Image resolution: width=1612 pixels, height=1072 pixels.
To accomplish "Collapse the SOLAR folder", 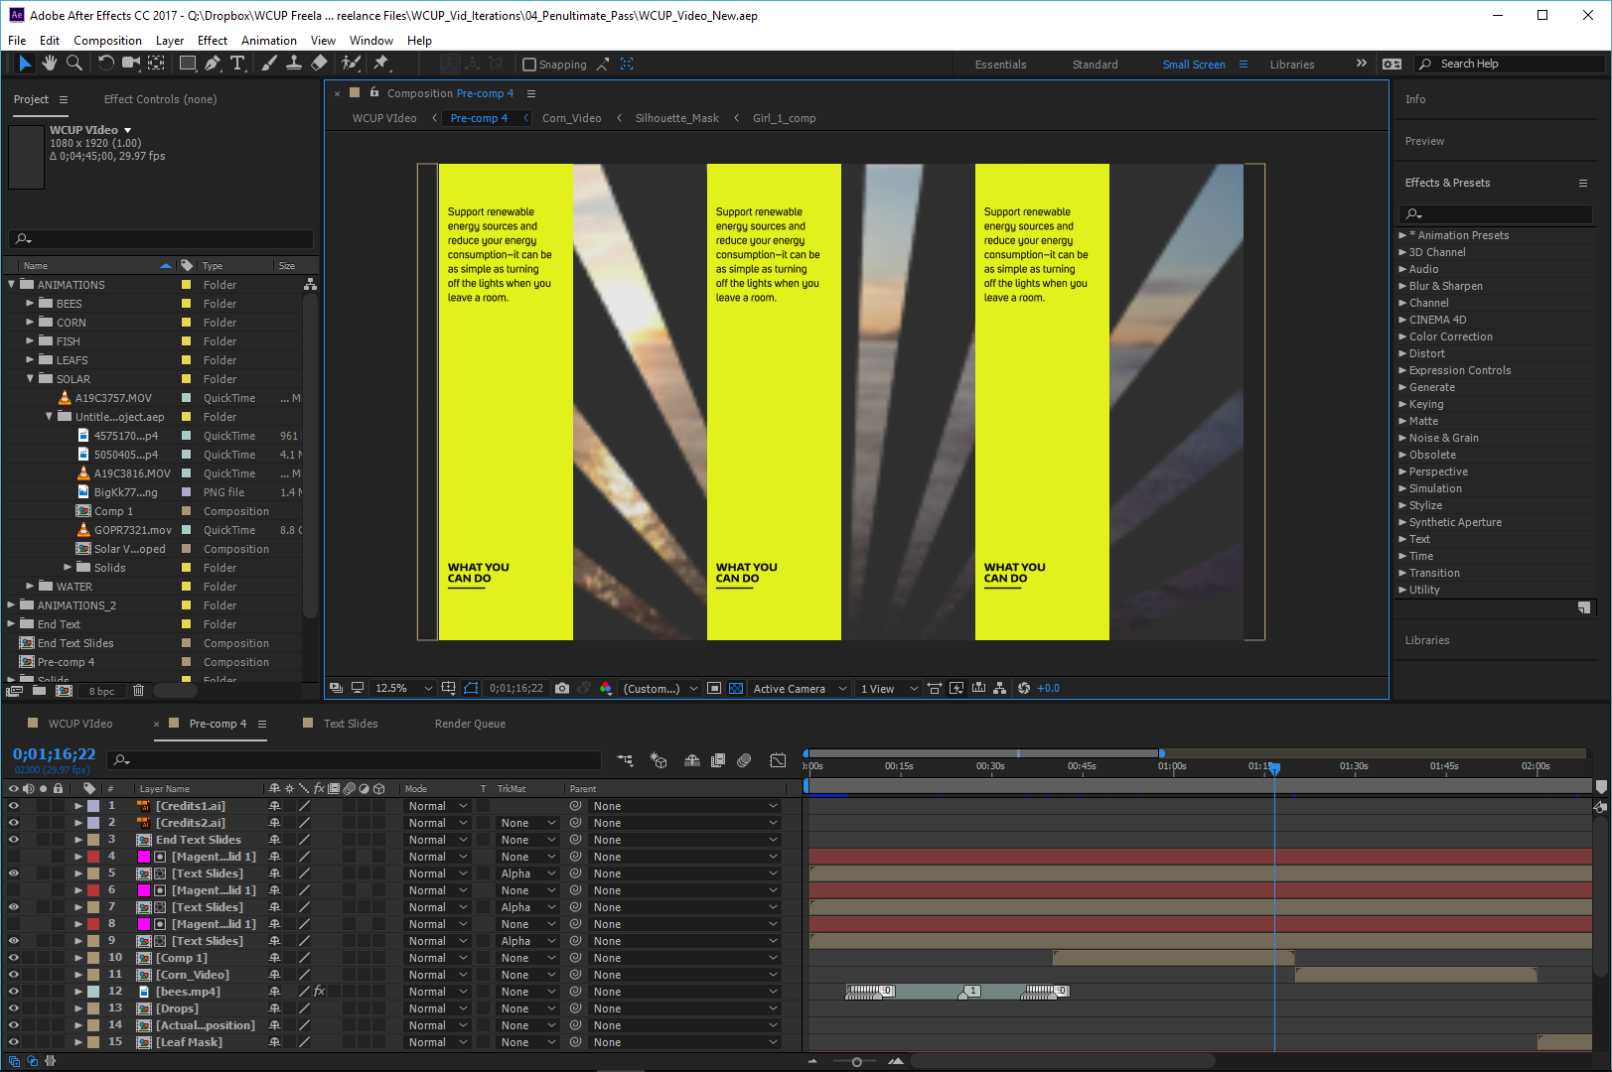I will tap(30, 379).
